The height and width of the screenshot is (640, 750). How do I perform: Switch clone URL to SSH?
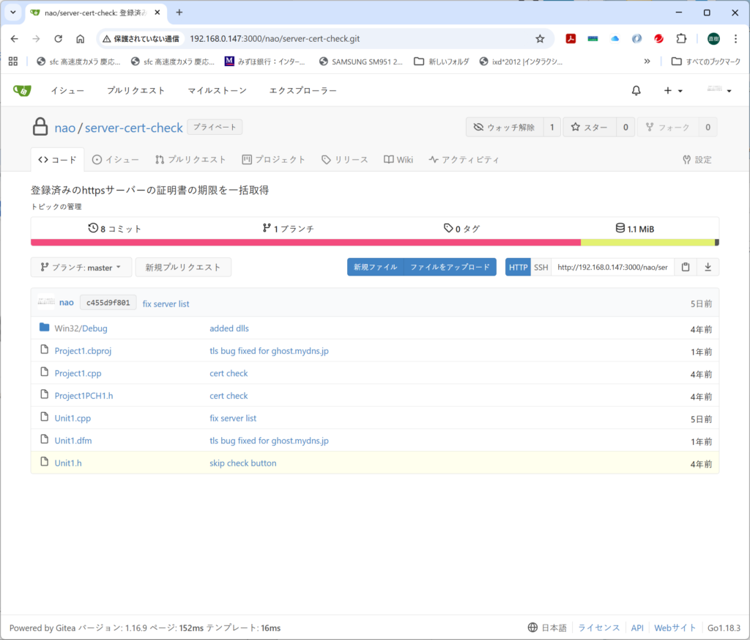coord(541,268)
